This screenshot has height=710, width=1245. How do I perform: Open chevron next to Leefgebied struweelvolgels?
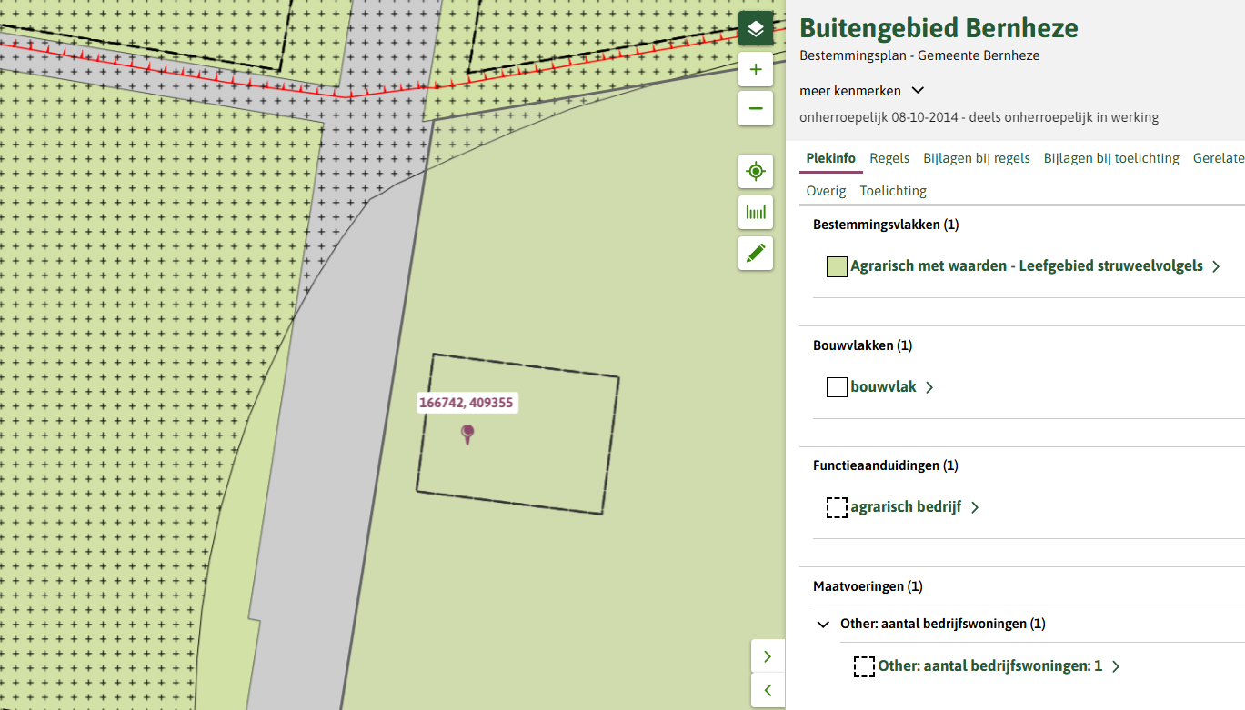click(x=1216, y=266)
